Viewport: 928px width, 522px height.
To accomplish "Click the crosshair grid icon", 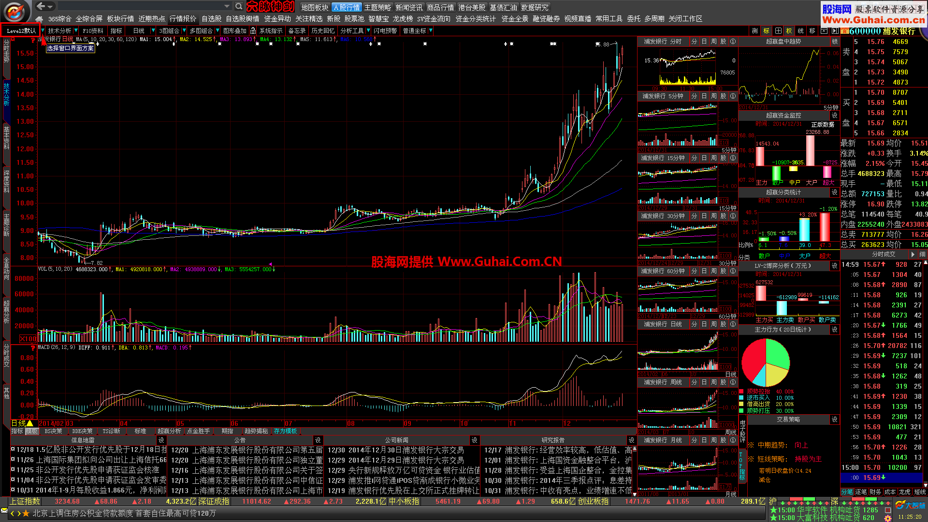I will point(778,30).
